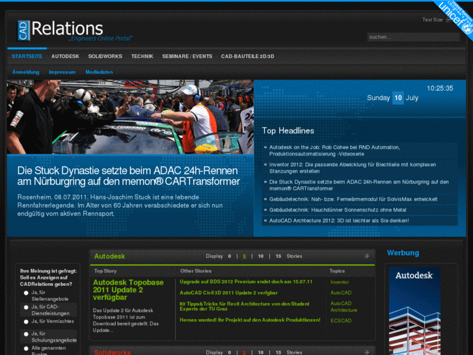Click the racing pit-stop feature photo
Image resolution: width=473 pixels, height=355 pixels.
(x=130, y=117)
